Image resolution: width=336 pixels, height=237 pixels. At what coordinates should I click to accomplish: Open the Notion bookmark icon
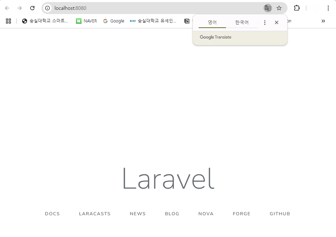tap(187, 21)
